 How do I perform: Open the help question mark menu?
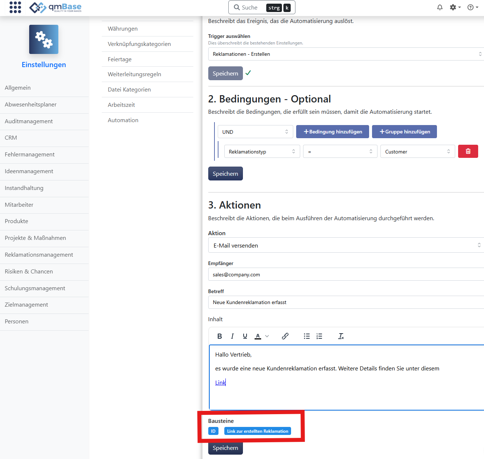[x=472, y=7]
